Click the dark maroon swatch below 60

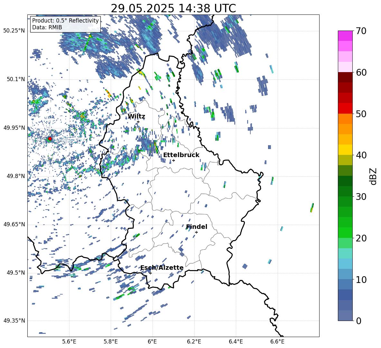point(345,77)
